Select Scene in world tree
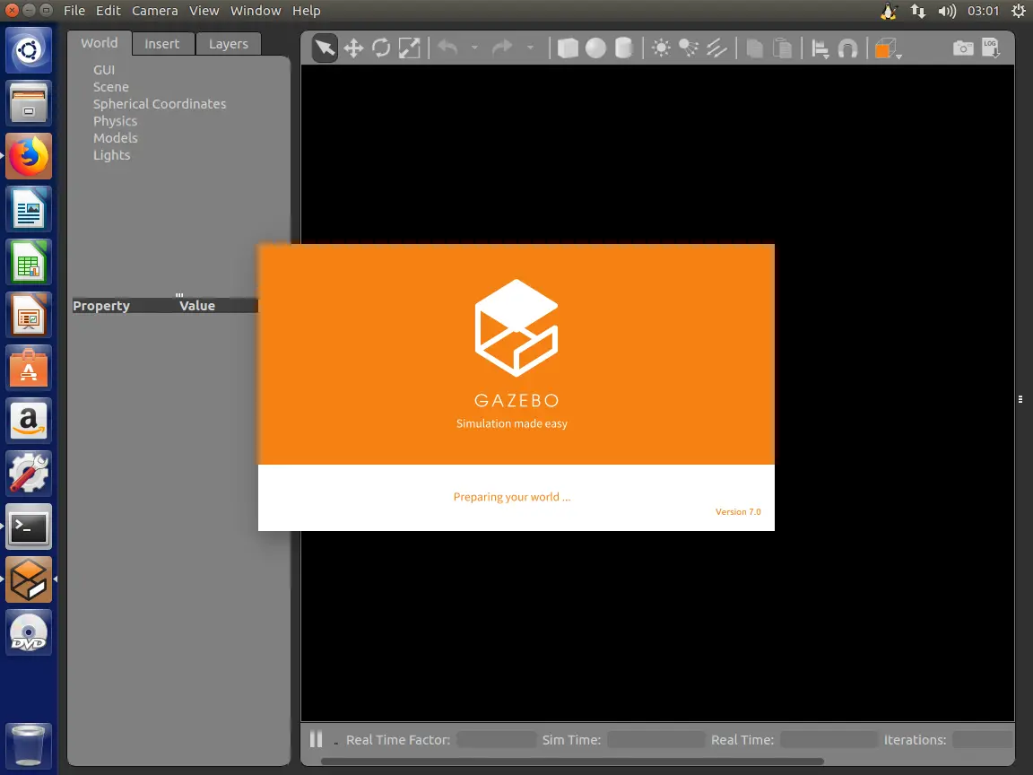 point(110,87)
